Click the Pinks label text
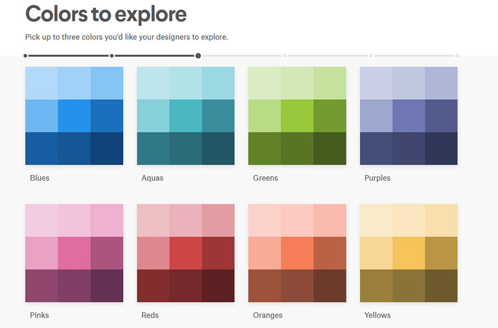The image size is (498, 328). pos(39,315)
